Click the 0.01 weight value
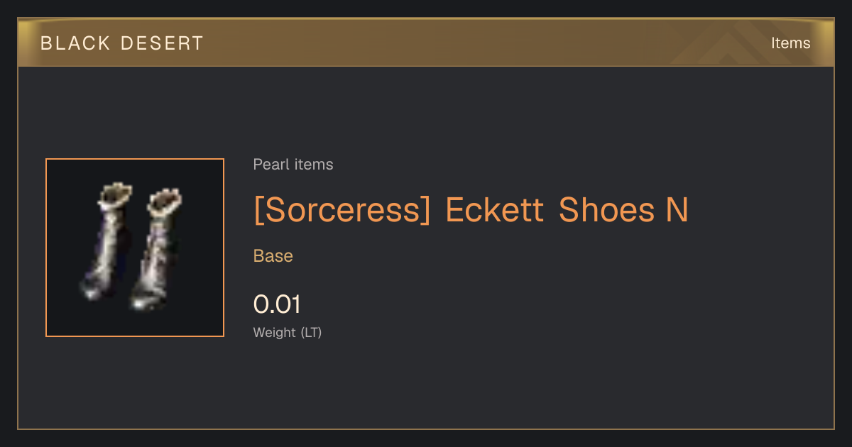852x447 pixels. tap(277, 304)
